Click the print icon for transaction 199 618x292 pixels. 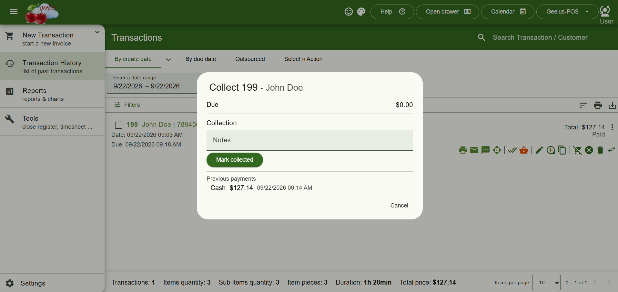[x=463, y=150]
